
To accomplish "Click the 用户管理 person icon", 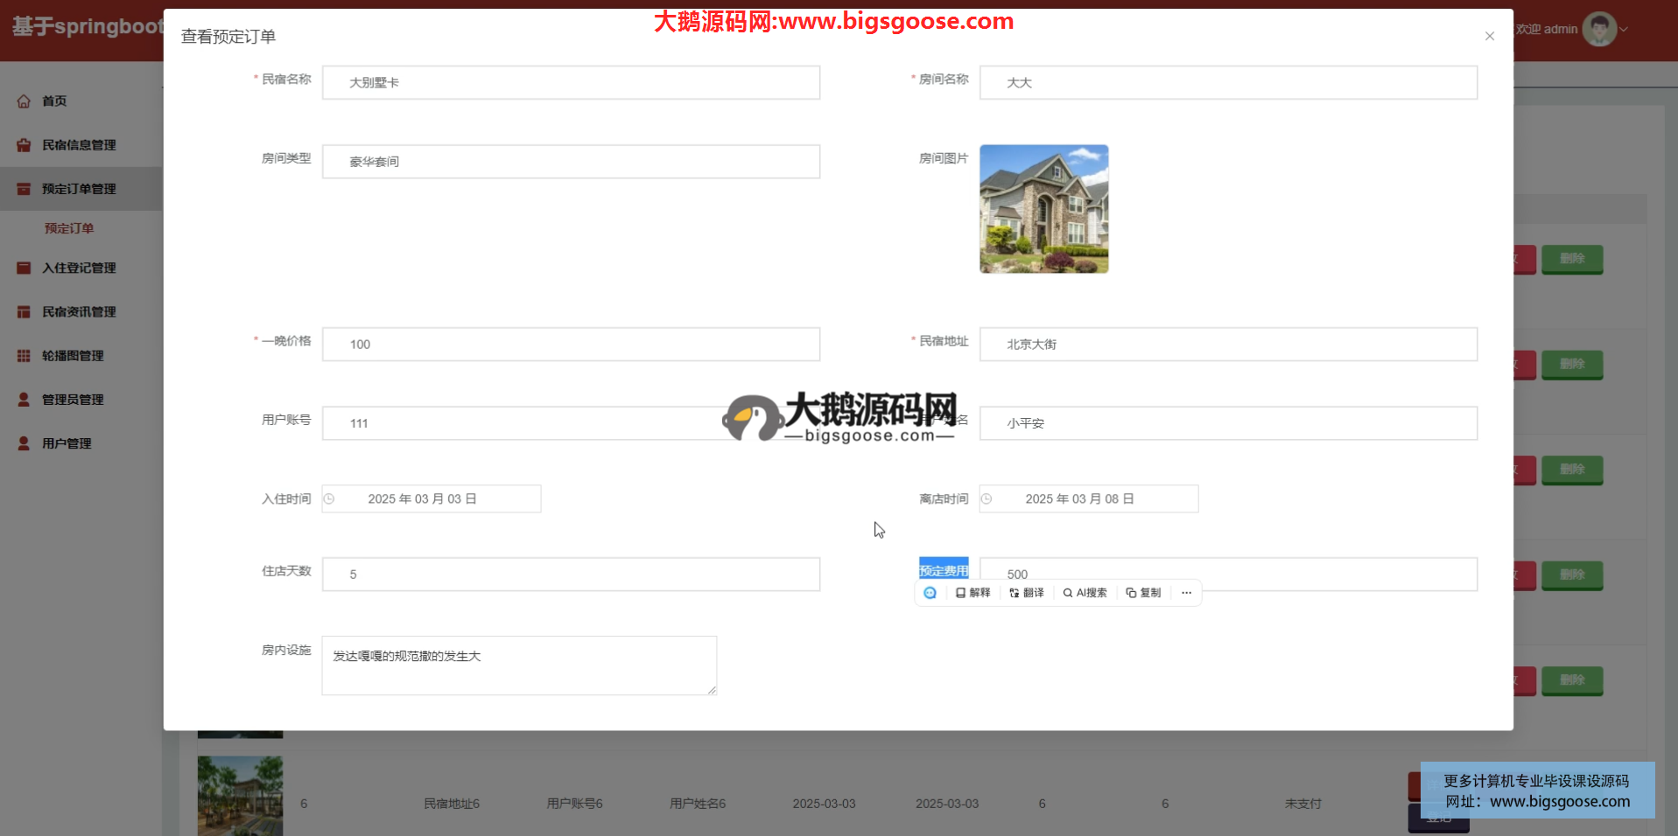I will click(x=24, y=443).
